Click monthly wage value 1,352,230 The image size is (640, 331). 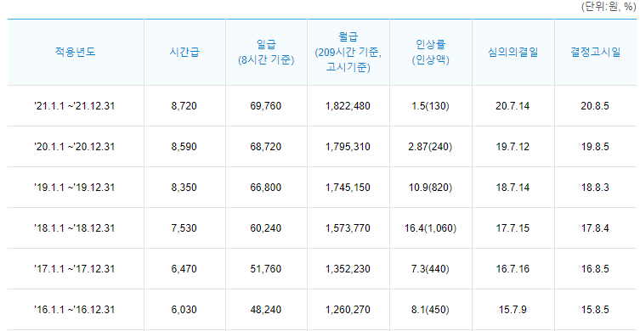[348, 269]
